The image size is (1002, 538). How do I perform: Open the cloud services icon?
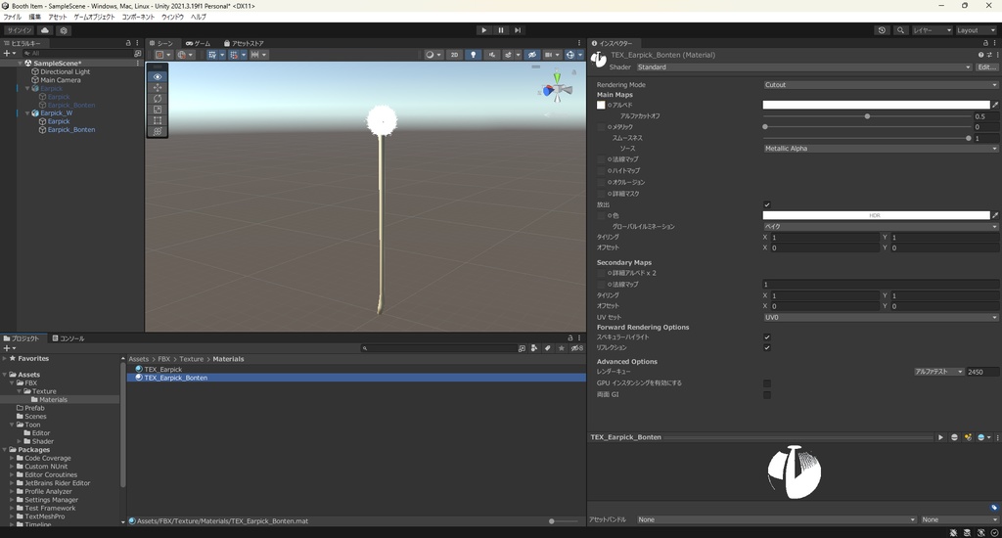click(45, 30)
